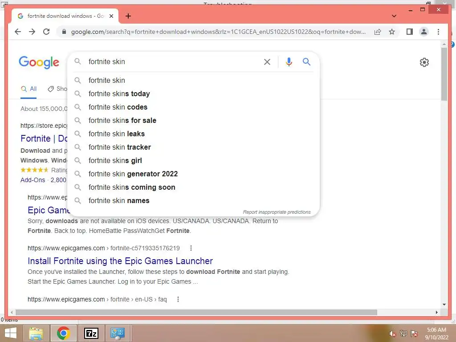Screen dimensions: 456x342
Task: Open File Explorer from the taskbar
Action: 36,333
